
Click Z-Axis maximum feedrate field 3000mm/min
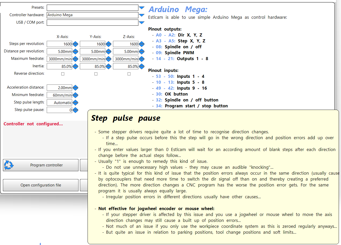click(126, 59)
